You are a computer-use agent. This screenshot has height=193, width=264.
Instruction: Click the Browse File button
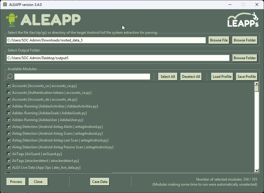click(x=219, y=40)
